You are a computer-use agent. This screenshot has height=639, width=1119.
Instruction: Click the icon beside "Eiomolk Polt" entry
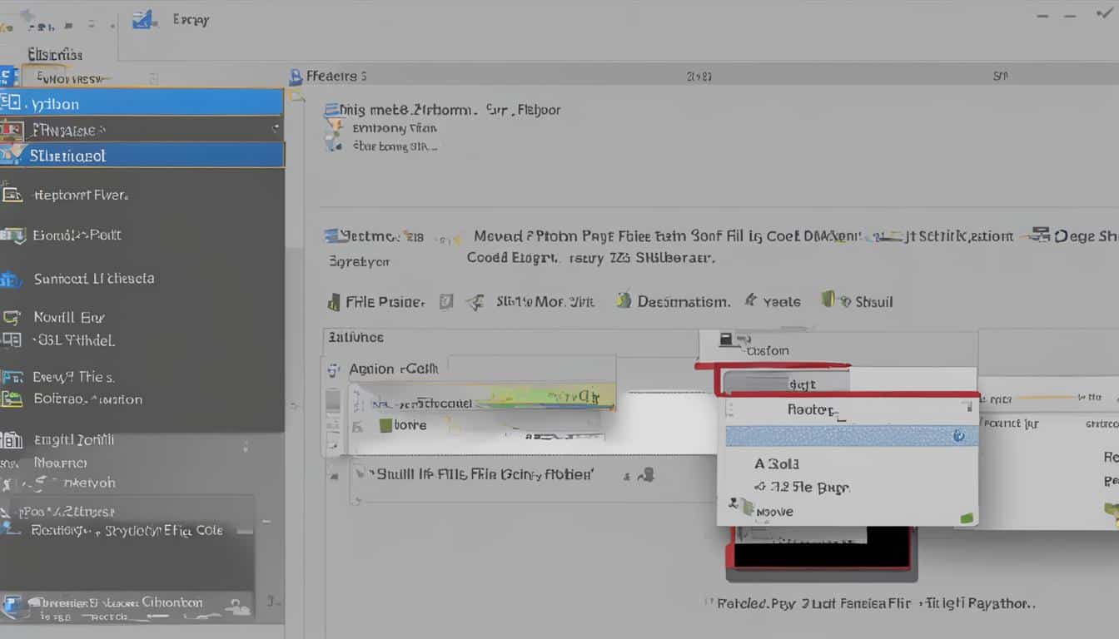point(12,235)
